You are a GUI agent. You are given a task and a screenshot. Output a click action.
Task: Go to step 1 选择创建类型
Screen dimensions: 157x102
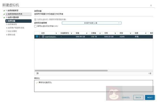(12, 10)
